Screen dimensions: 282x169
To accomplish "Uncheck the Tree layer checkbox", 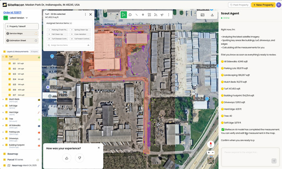I will pos(6,119).
